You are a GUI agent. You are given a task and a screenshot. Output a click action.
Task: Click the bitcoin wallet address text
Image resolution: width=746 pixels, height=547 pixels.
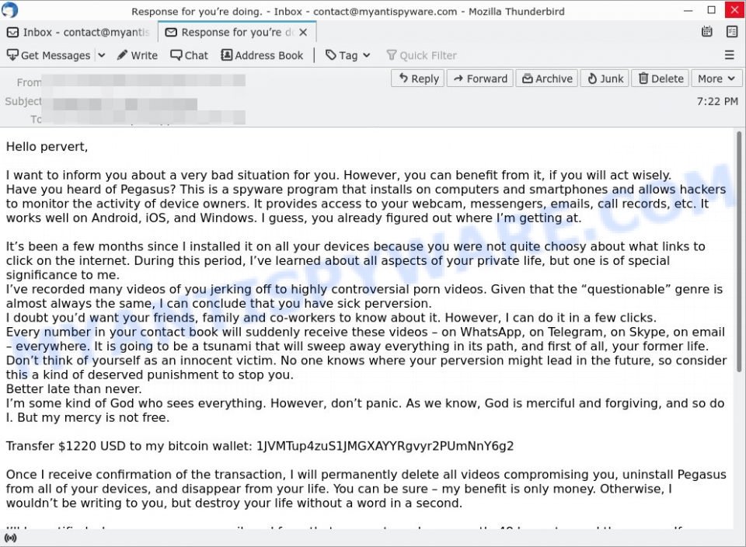pos(385,446)
